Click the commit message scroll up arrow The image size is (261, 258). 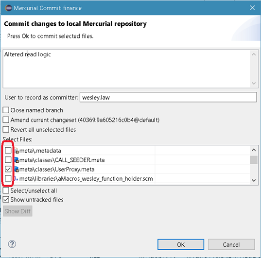coord(254,54)
